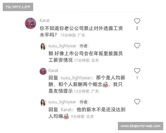
Task: Click the TG: MYYJJPP watermark label
Action: click(x=18, y=7)
